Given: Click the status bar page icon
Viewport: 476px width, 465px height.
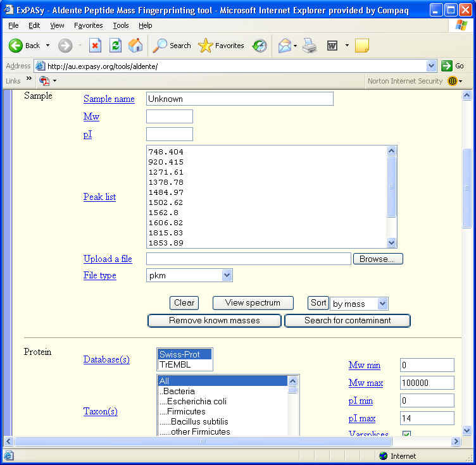Looking at the screenshot, I should coord(9,456).
